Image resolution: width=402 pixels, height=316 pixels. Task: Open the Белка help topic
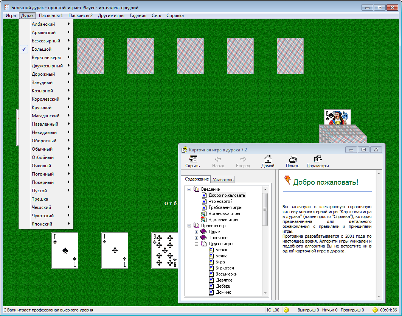(221, 256)
